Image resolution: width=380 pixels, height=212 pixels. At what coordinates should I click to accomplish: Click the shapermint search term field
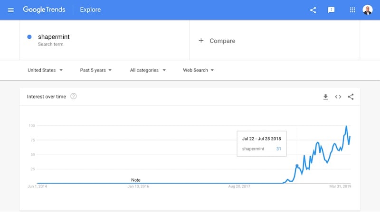point(104,40)
